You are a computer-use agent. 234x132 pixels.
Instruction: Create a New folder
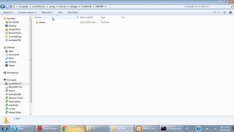coord(73,12)
